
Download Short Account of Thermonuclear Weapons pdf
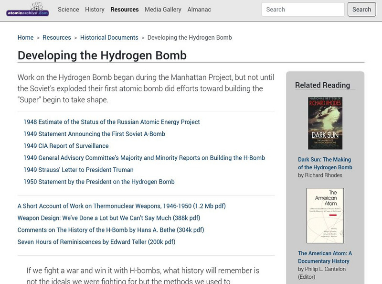coord(121,206)
